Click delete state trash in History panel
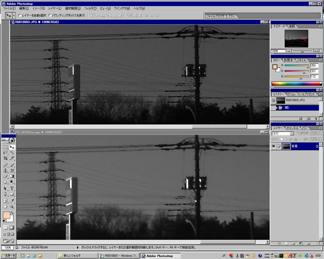 [x=316, y=119]
